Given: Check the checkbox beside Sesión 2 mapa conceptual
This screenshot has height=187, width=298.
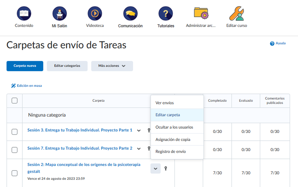Looking at the screenshot, I should [15, 173].
